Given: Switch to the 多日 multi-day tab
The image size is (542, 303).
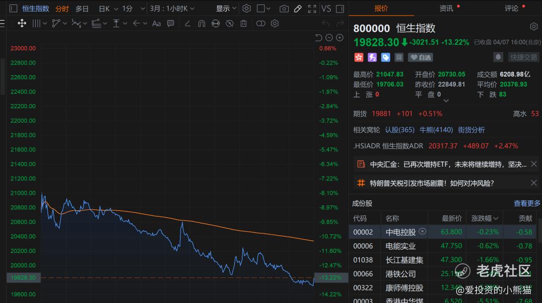Looking at the screenshot, I should [82, 9].
